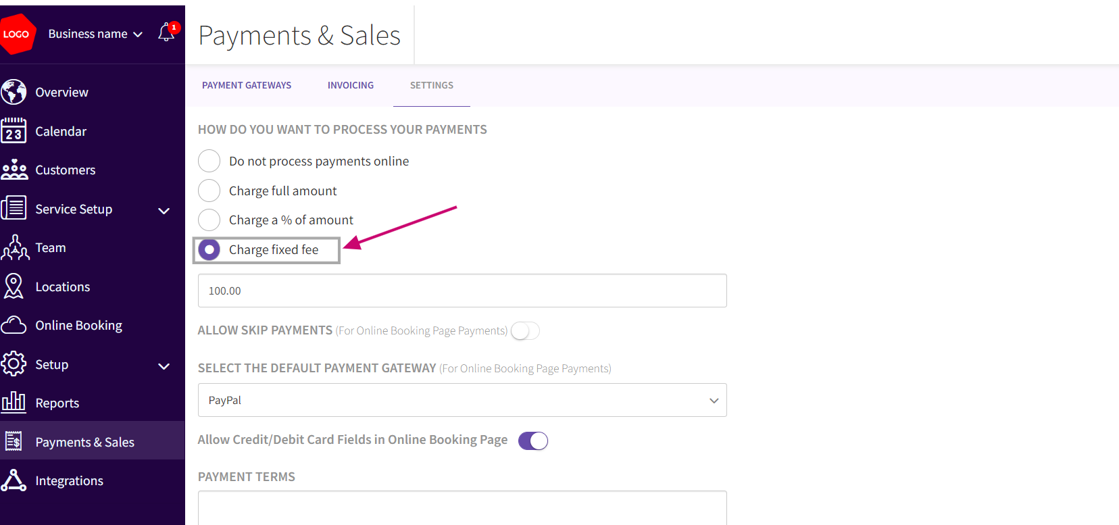Disable the Credit/Debit Card Fields toggle
This screenshot has height=525, width=1119.
click(532, 441)
